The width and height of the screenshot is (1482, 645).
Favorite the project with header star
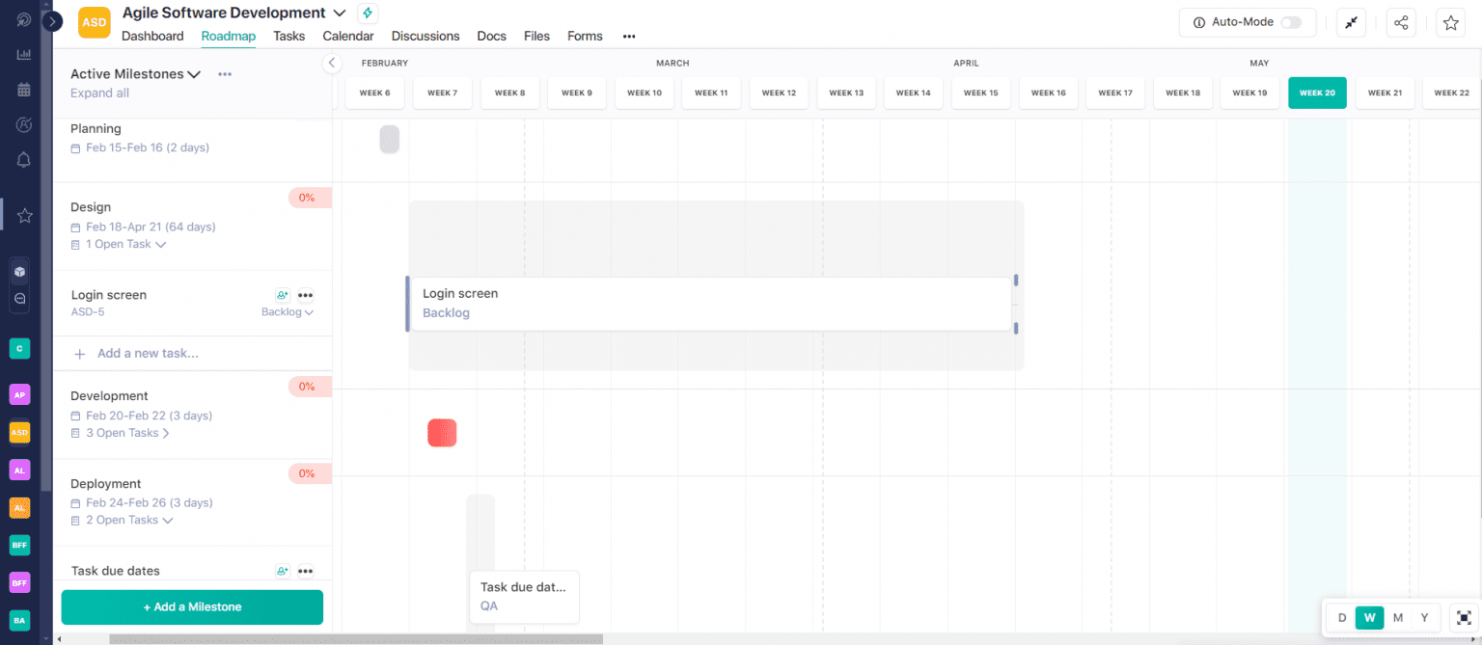tap(1451, 23)
